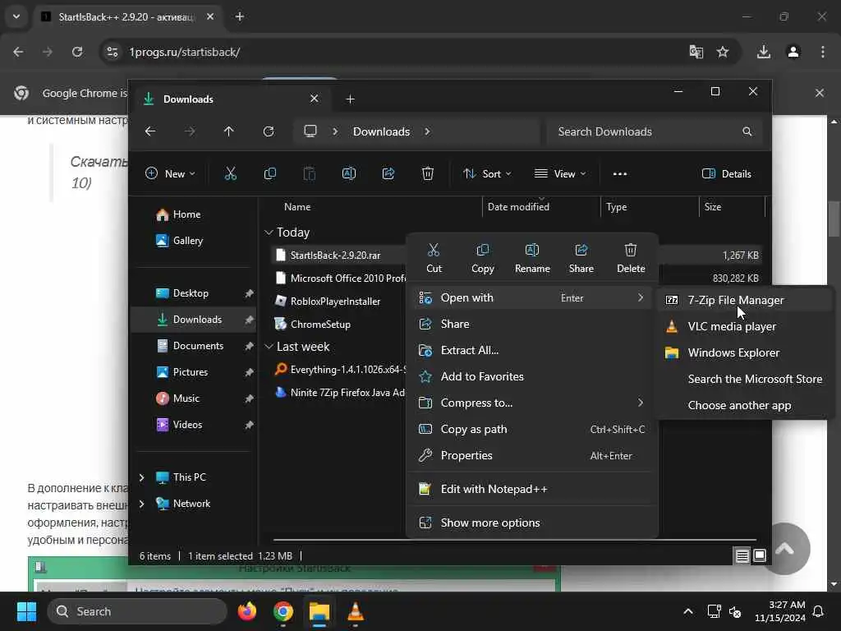Click Cut icon in context menu

(434, 258)
